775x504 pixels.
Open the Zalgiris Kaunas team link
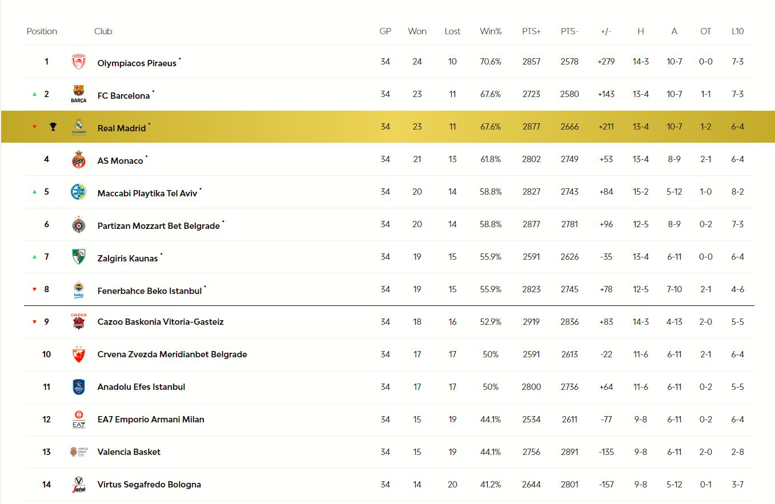(x=128, y=258)
